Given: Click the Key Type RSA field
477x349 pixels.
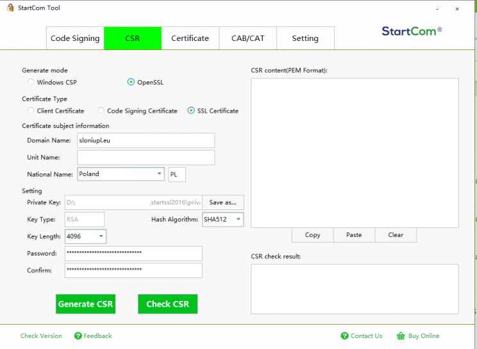Looking at the screenshot, I should [85, 219].
